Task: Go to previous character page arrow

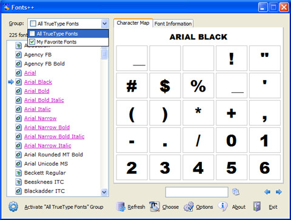Action: (267, 192)
